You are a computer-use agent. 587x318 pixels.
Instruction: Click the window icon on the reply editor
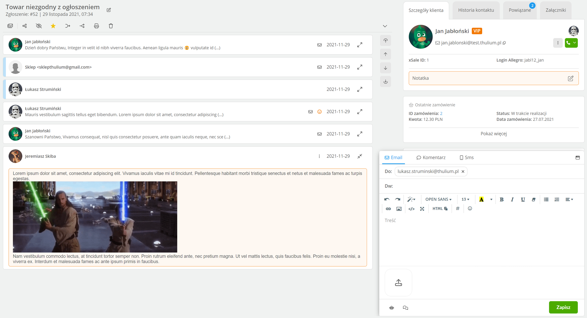(x=578, y=158)
